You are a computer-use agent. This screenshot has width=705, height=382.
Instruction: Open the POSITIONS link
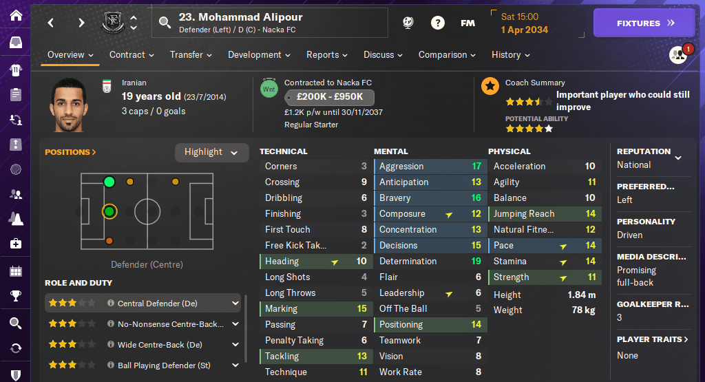(x=71, y=152)
